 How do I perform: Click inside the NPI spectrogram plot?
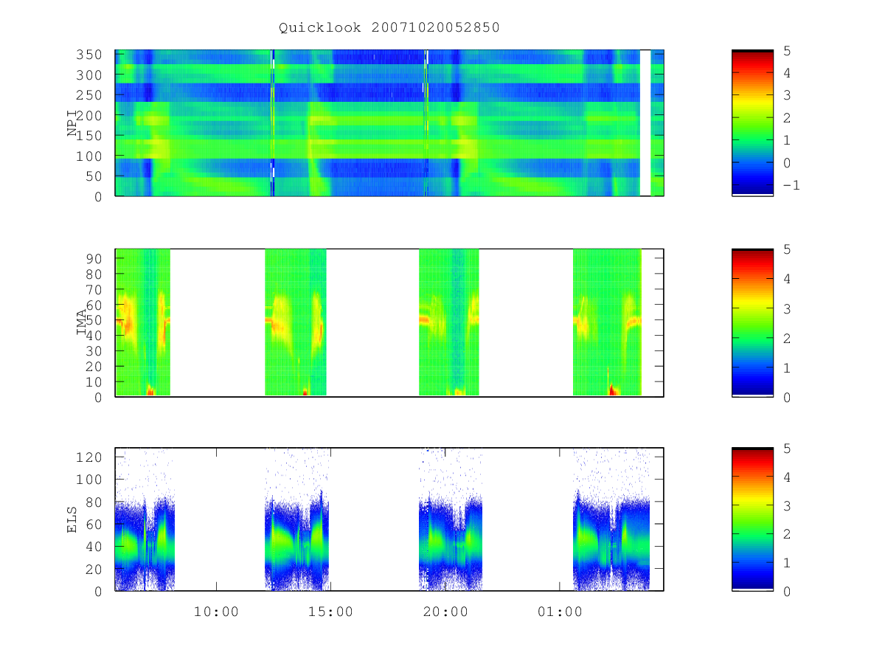pyautogui.click(x=389, y=123)
